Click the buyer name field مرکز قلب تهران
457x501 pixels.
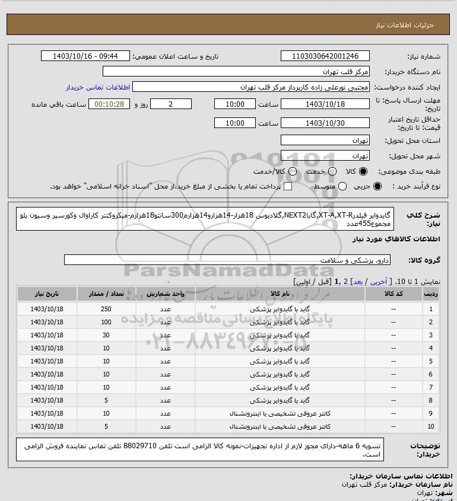coord(236,71)
